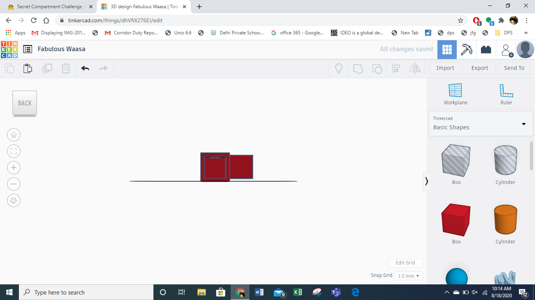Redo the last undone action
The width and height of the screenshot is (535, 300).
click(103, 68)
